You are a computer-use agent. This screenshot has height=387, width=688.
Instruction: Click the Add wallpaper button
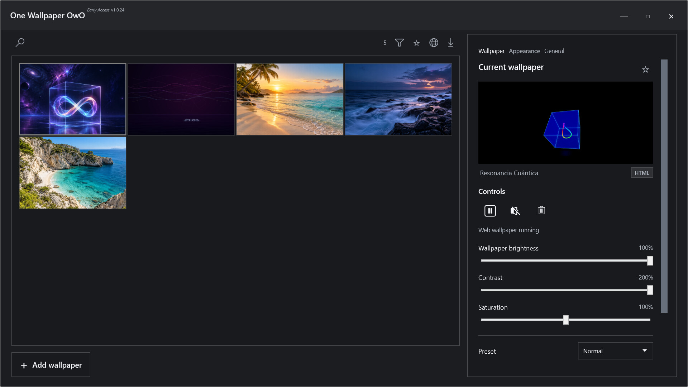(x=51, y=365)
